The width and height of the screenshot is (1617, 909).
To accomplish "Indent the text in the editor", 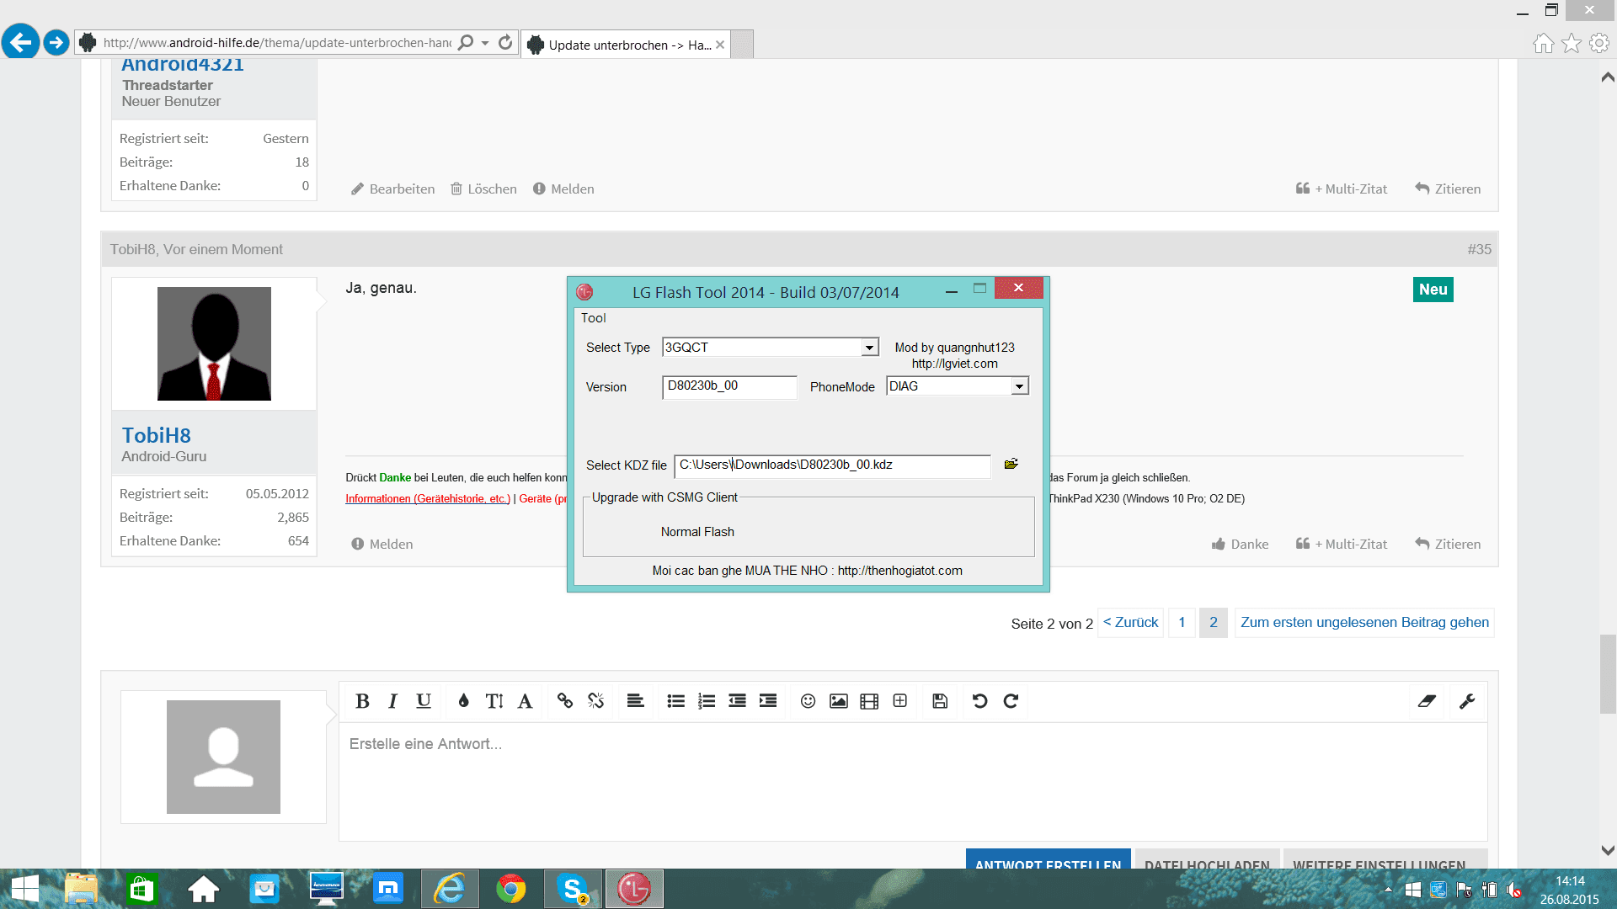I will 768,701.
